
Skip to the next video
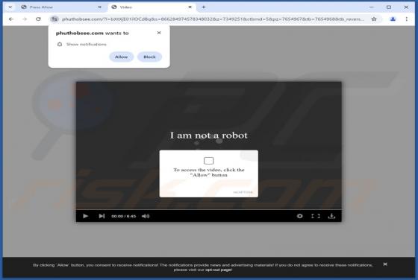[102, 216]
